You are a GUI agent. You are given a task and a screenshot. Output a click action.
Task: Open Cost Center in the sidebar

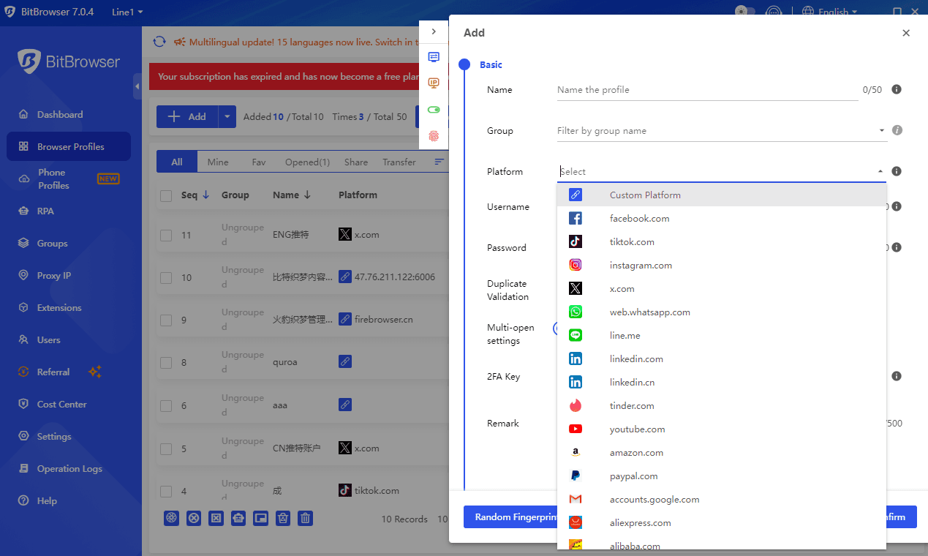[69, 404]
